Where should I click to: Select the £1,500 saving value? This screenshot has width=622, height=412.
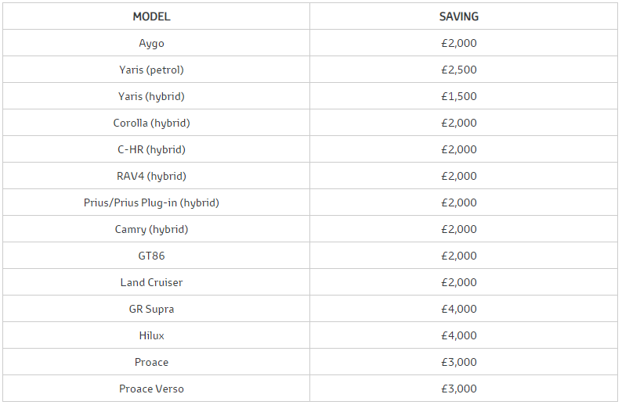coord(459,96)
